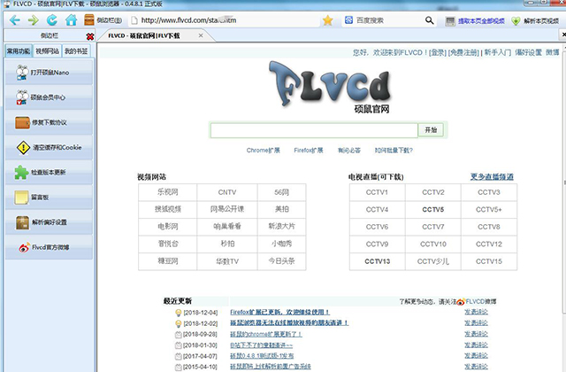Click 发表评论 for 2018-12-04 entry
This screenshot has height=372, width=566.
pyautogui.click(x=476, y=312)
